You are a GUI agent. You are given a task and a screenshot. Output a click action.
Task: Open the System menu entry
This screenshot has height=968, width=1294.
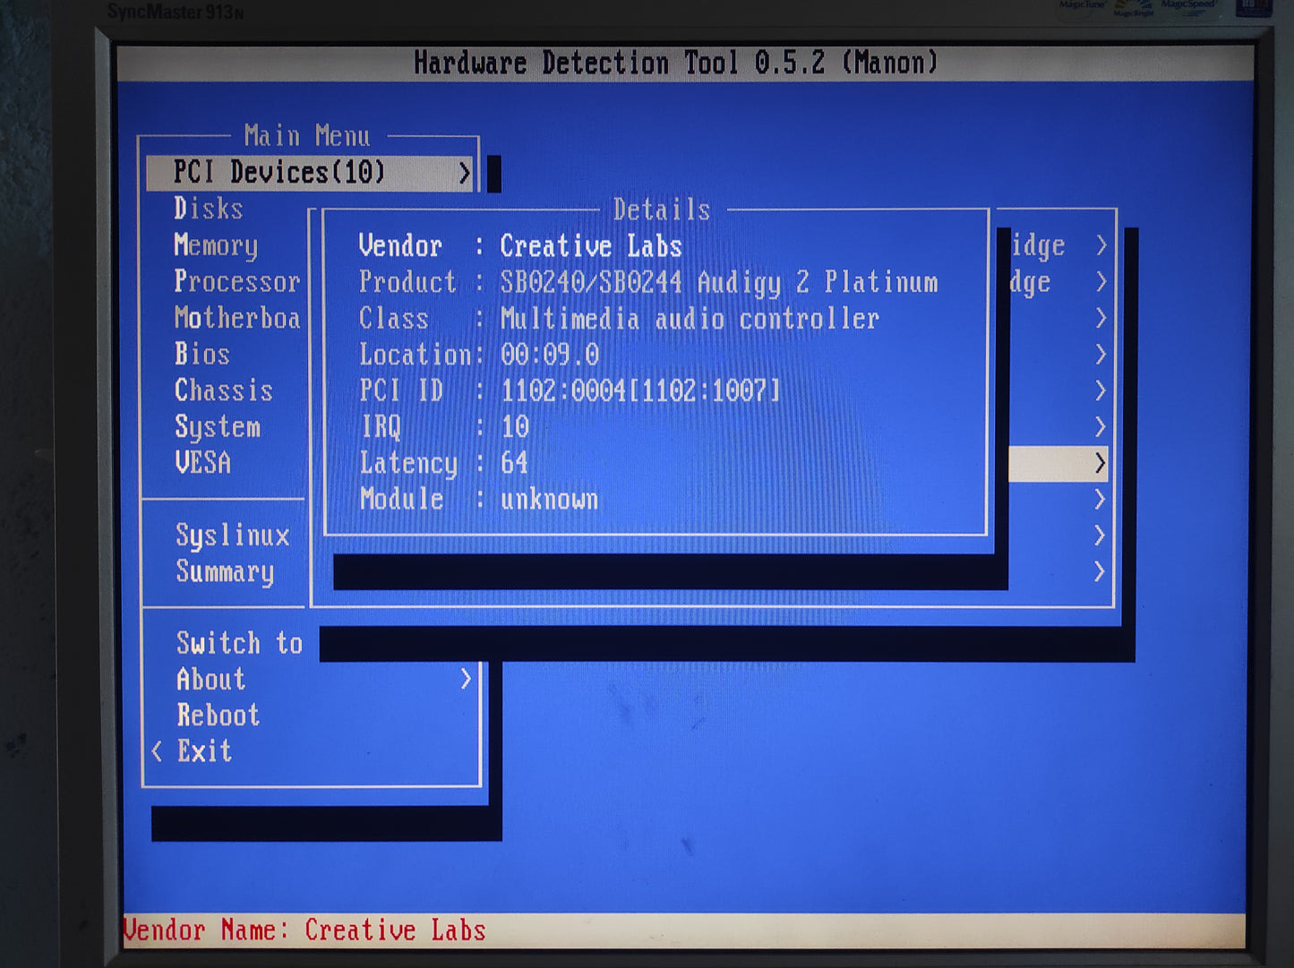(x=218, y=427)
